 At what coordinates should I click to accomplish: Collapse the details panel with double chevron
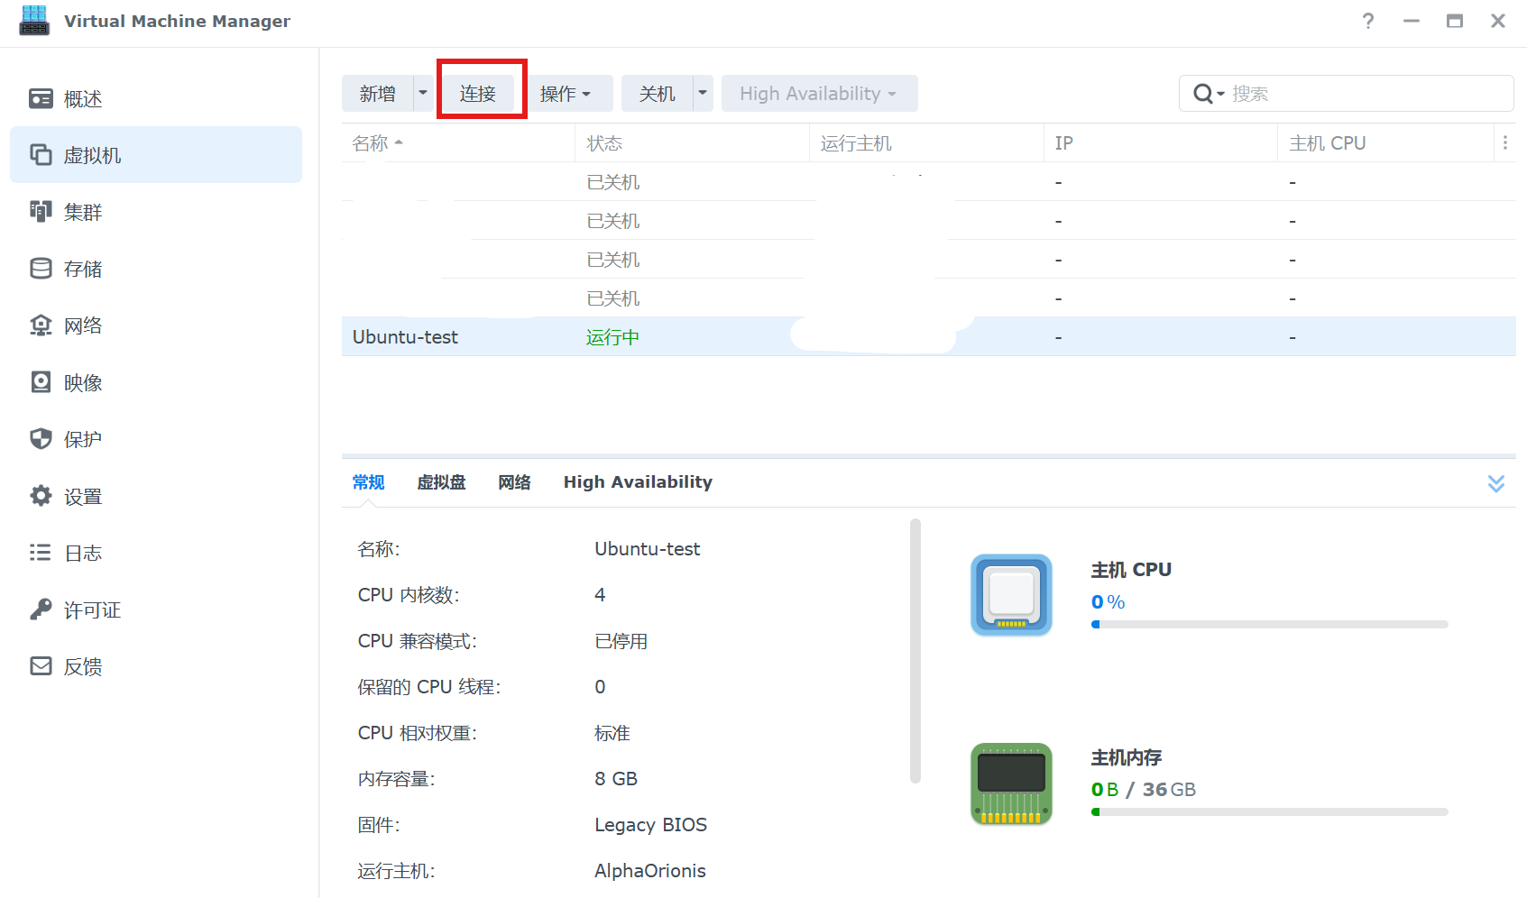point(1495,483)
